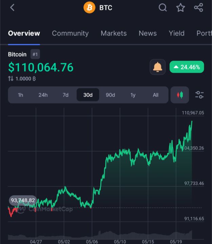The width and height of the screenshot is (212, 244).
Task: Tap the 05/19 date label
Action: pos(176,242)
